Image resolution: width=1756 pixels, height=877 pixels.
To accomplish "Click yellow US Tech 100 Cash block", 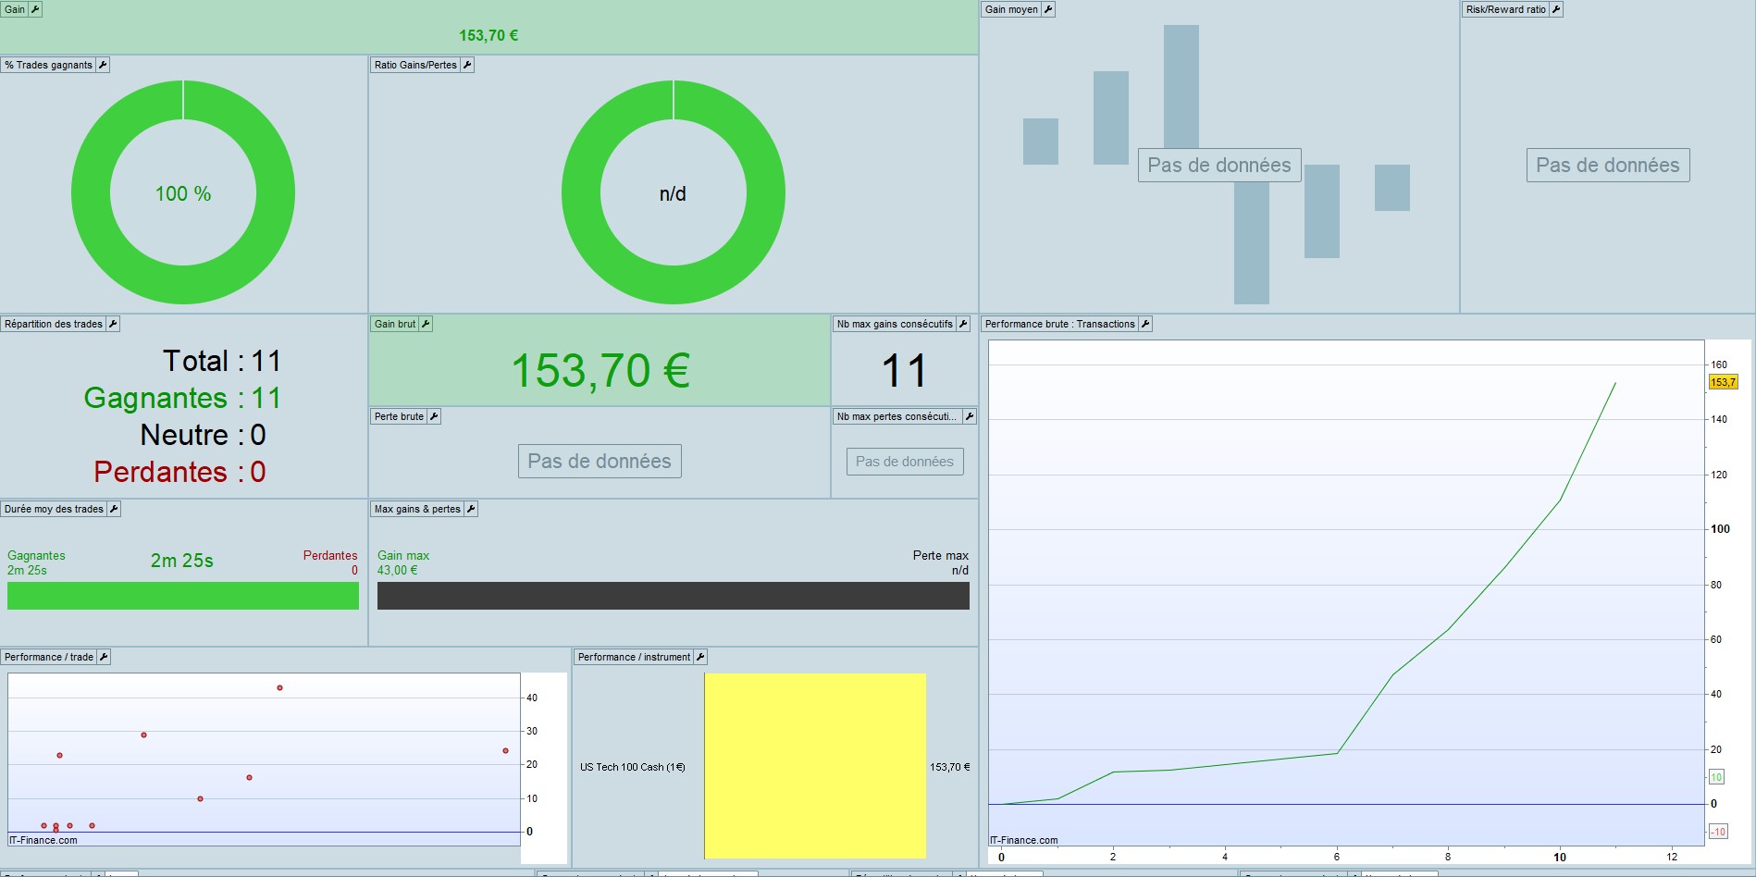I will 815,766.
